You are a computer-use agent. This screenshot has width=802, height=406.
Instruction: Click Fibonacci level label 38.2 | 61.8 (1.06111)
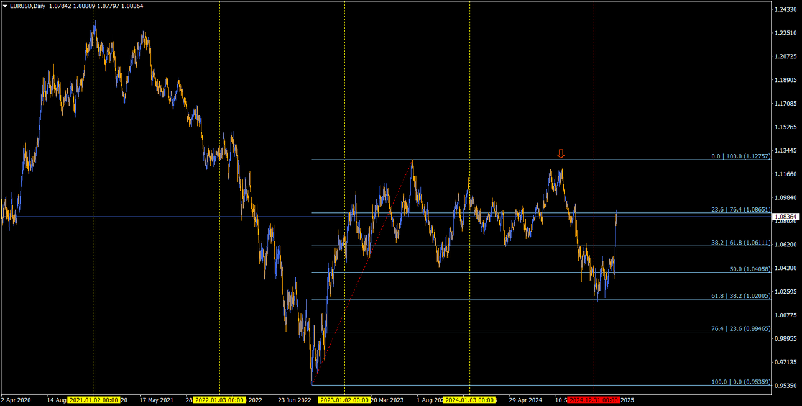point(740,243)
